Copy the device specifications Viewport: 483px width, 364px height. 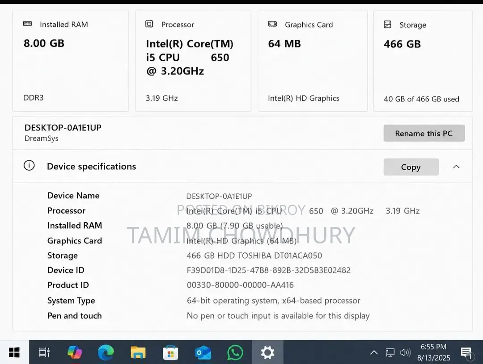point(411,167)
